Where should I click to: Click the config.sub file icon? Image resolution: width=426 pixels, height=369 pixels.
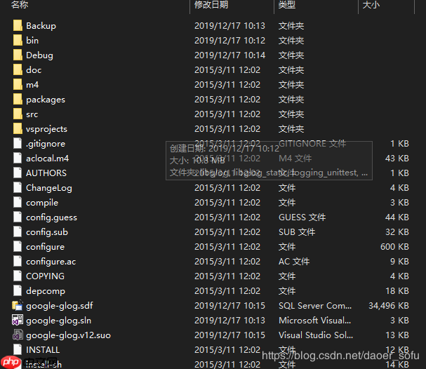(18, 232)
